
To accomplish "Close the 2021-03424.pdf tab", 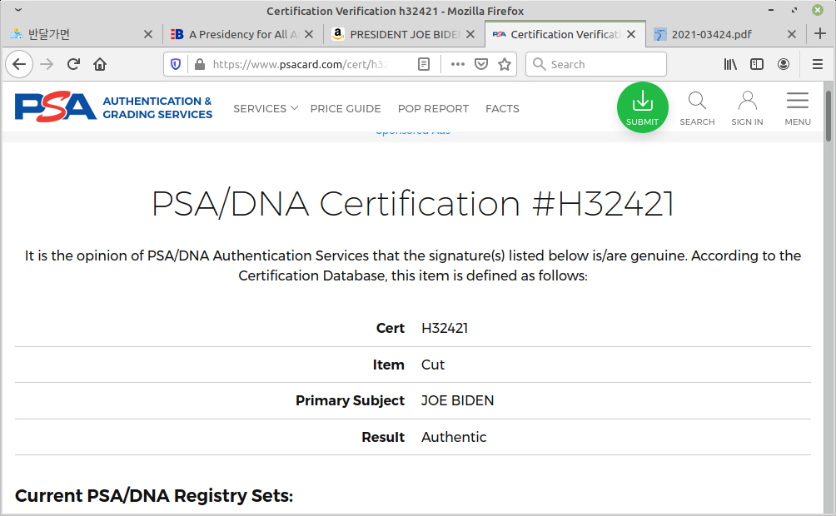I will point(792,34).
